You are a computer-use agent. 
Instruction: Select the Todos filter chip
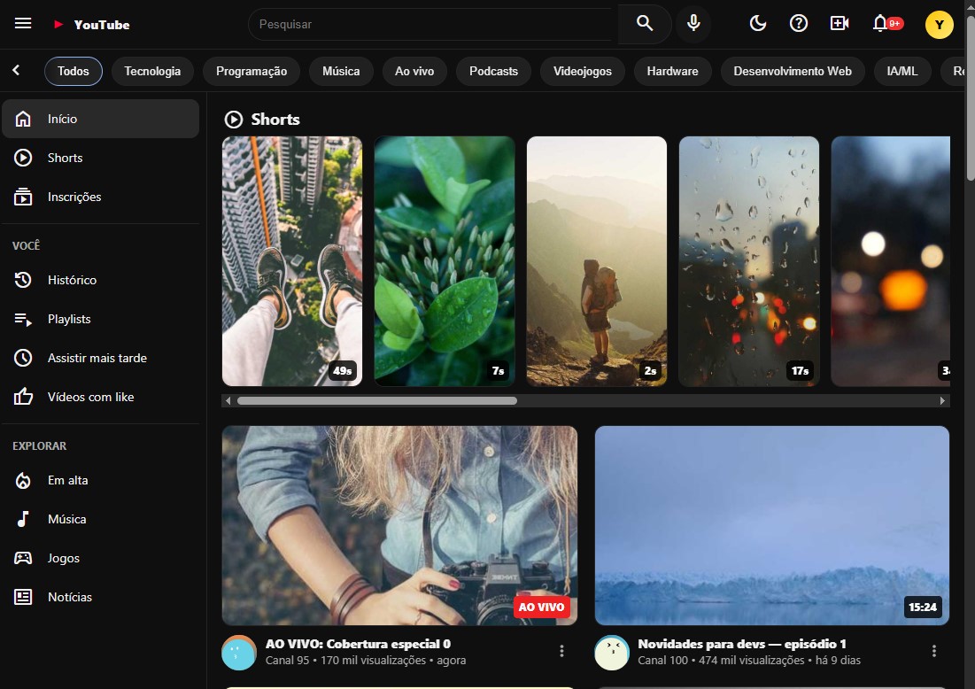coord(74,71)
